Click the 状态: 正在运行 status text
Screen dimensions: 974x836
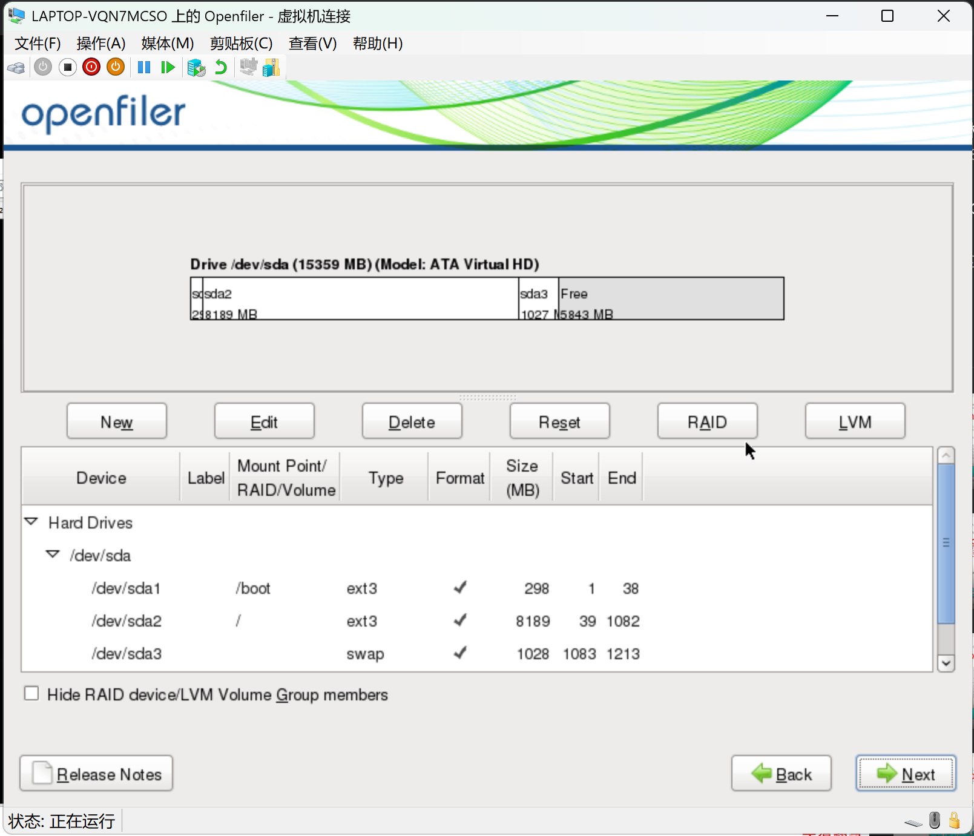tap(62, 821)
